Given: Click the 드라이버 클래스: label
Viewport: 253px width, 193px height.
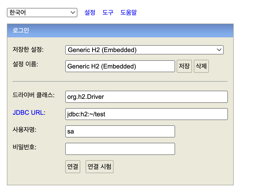Looking at the screenshot, I should click(x=34, y=95).
